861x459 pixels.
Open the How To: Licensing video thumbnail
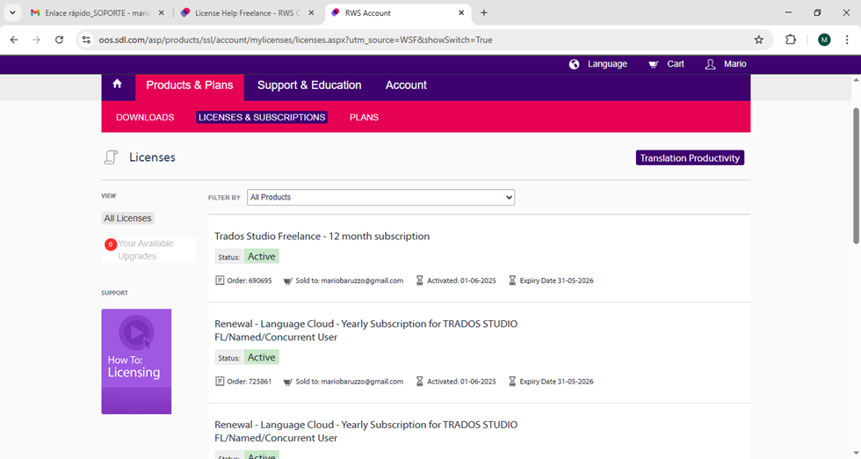136,361
